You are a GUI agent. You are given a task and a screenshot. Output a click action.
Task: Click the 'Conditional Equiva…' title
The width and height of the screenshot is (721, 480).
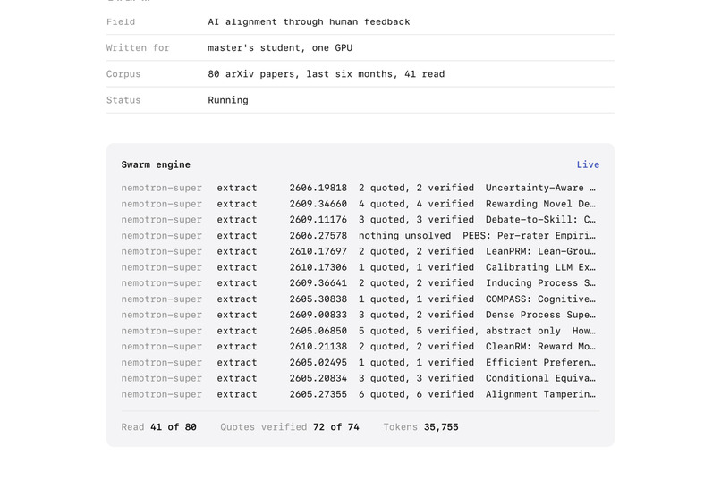(x=540, y=378)
